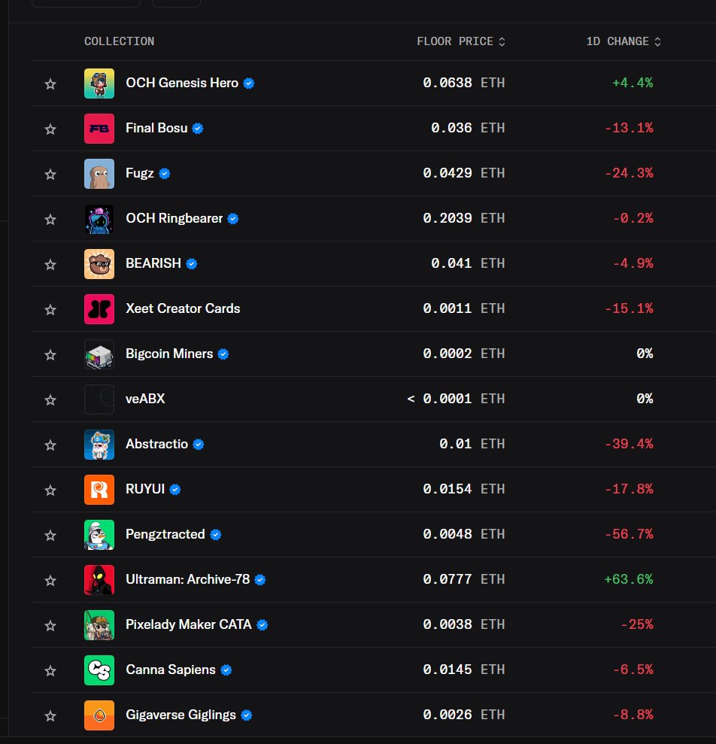Toggle the star for veABX
Viewport: 716px width, 744px height.
click(50, 400)
